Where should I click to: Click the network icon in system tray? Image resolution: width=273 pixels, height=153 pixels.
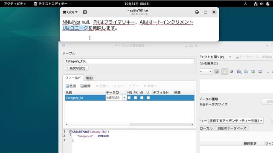[256, 4]
